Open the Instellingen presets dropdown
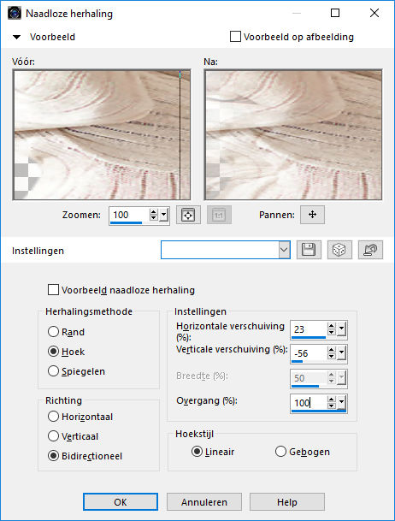This screenshot has height=521, width=395. tap(284, 250)
